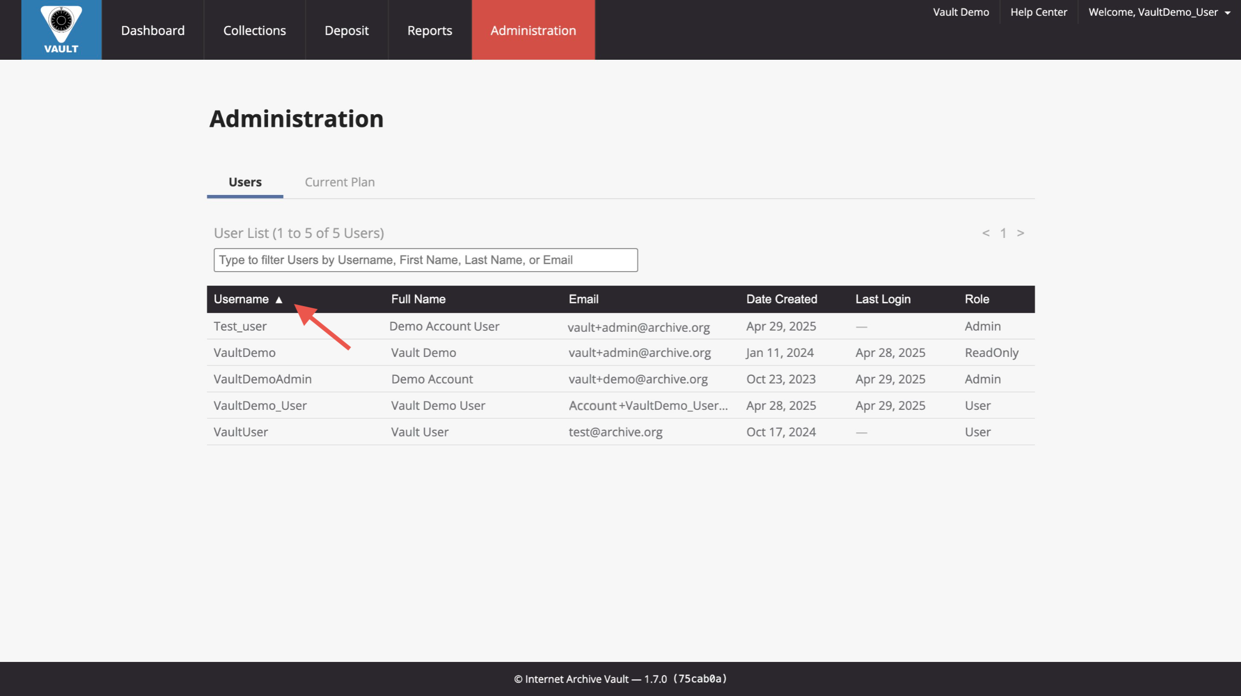Open the Reports section
Viewport: 1241px width, 696px height.
429,30
